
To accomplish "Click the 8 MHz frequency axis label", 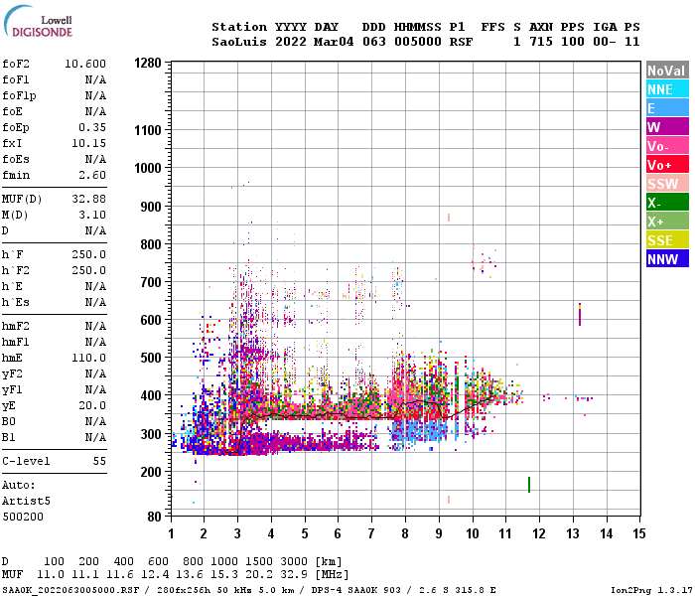I will click(405, 533).
